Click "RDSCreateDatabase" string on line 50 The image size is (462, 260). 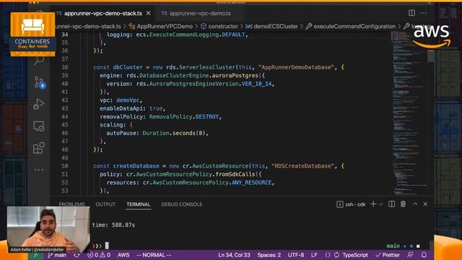click(x=302, y=166)
